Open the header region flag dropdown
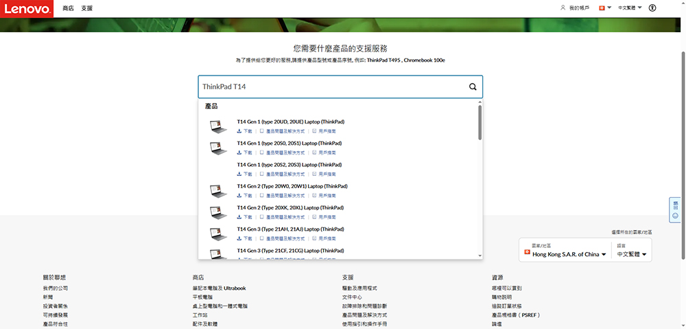Screen dimensions: 686x329 coord(604,8)
